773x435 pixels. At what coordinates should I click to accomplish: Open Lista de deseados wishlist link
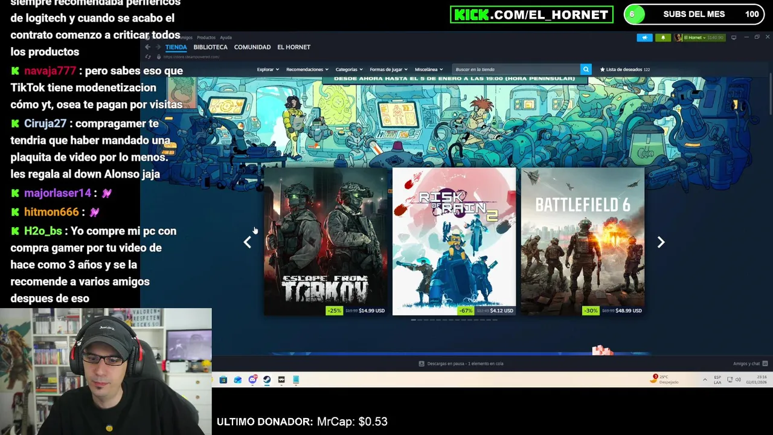625,69
